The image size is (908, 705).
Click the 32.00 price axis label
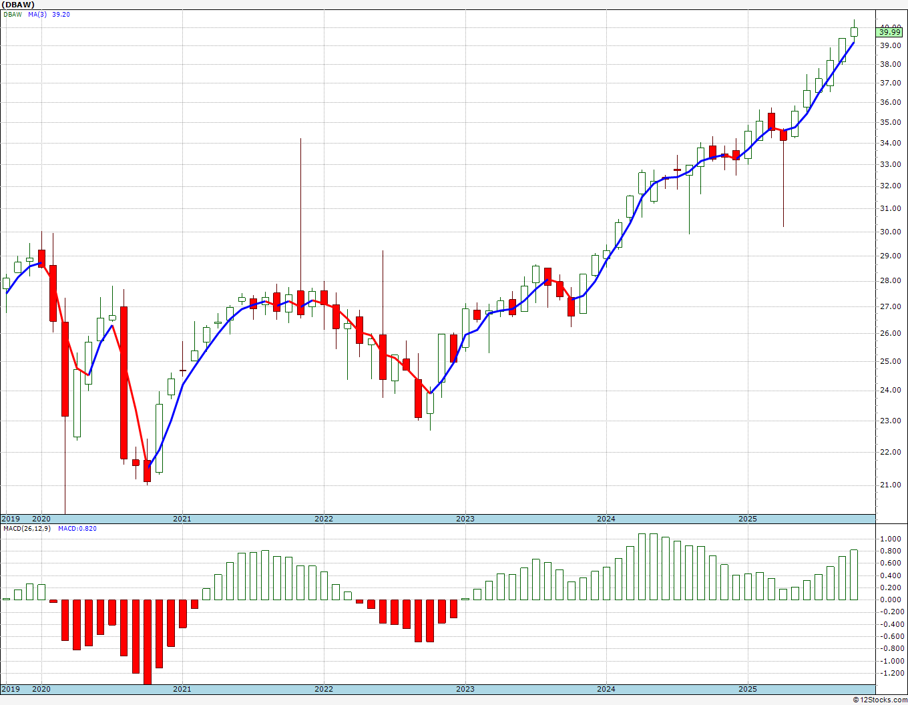(x=891, y=186)
